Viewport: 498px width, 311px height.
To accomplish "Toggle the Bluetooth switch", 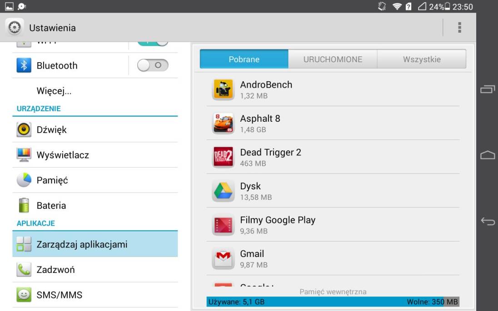I will [153, 65].
